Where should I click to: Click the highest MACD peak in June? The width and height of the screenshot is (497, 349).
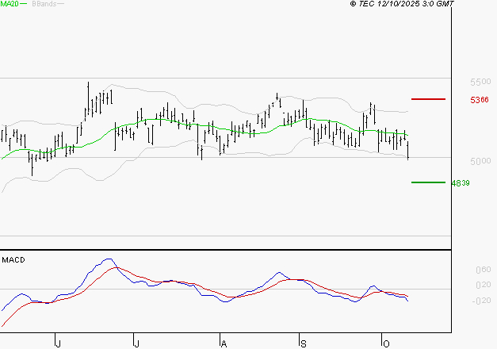pos(108,259)
